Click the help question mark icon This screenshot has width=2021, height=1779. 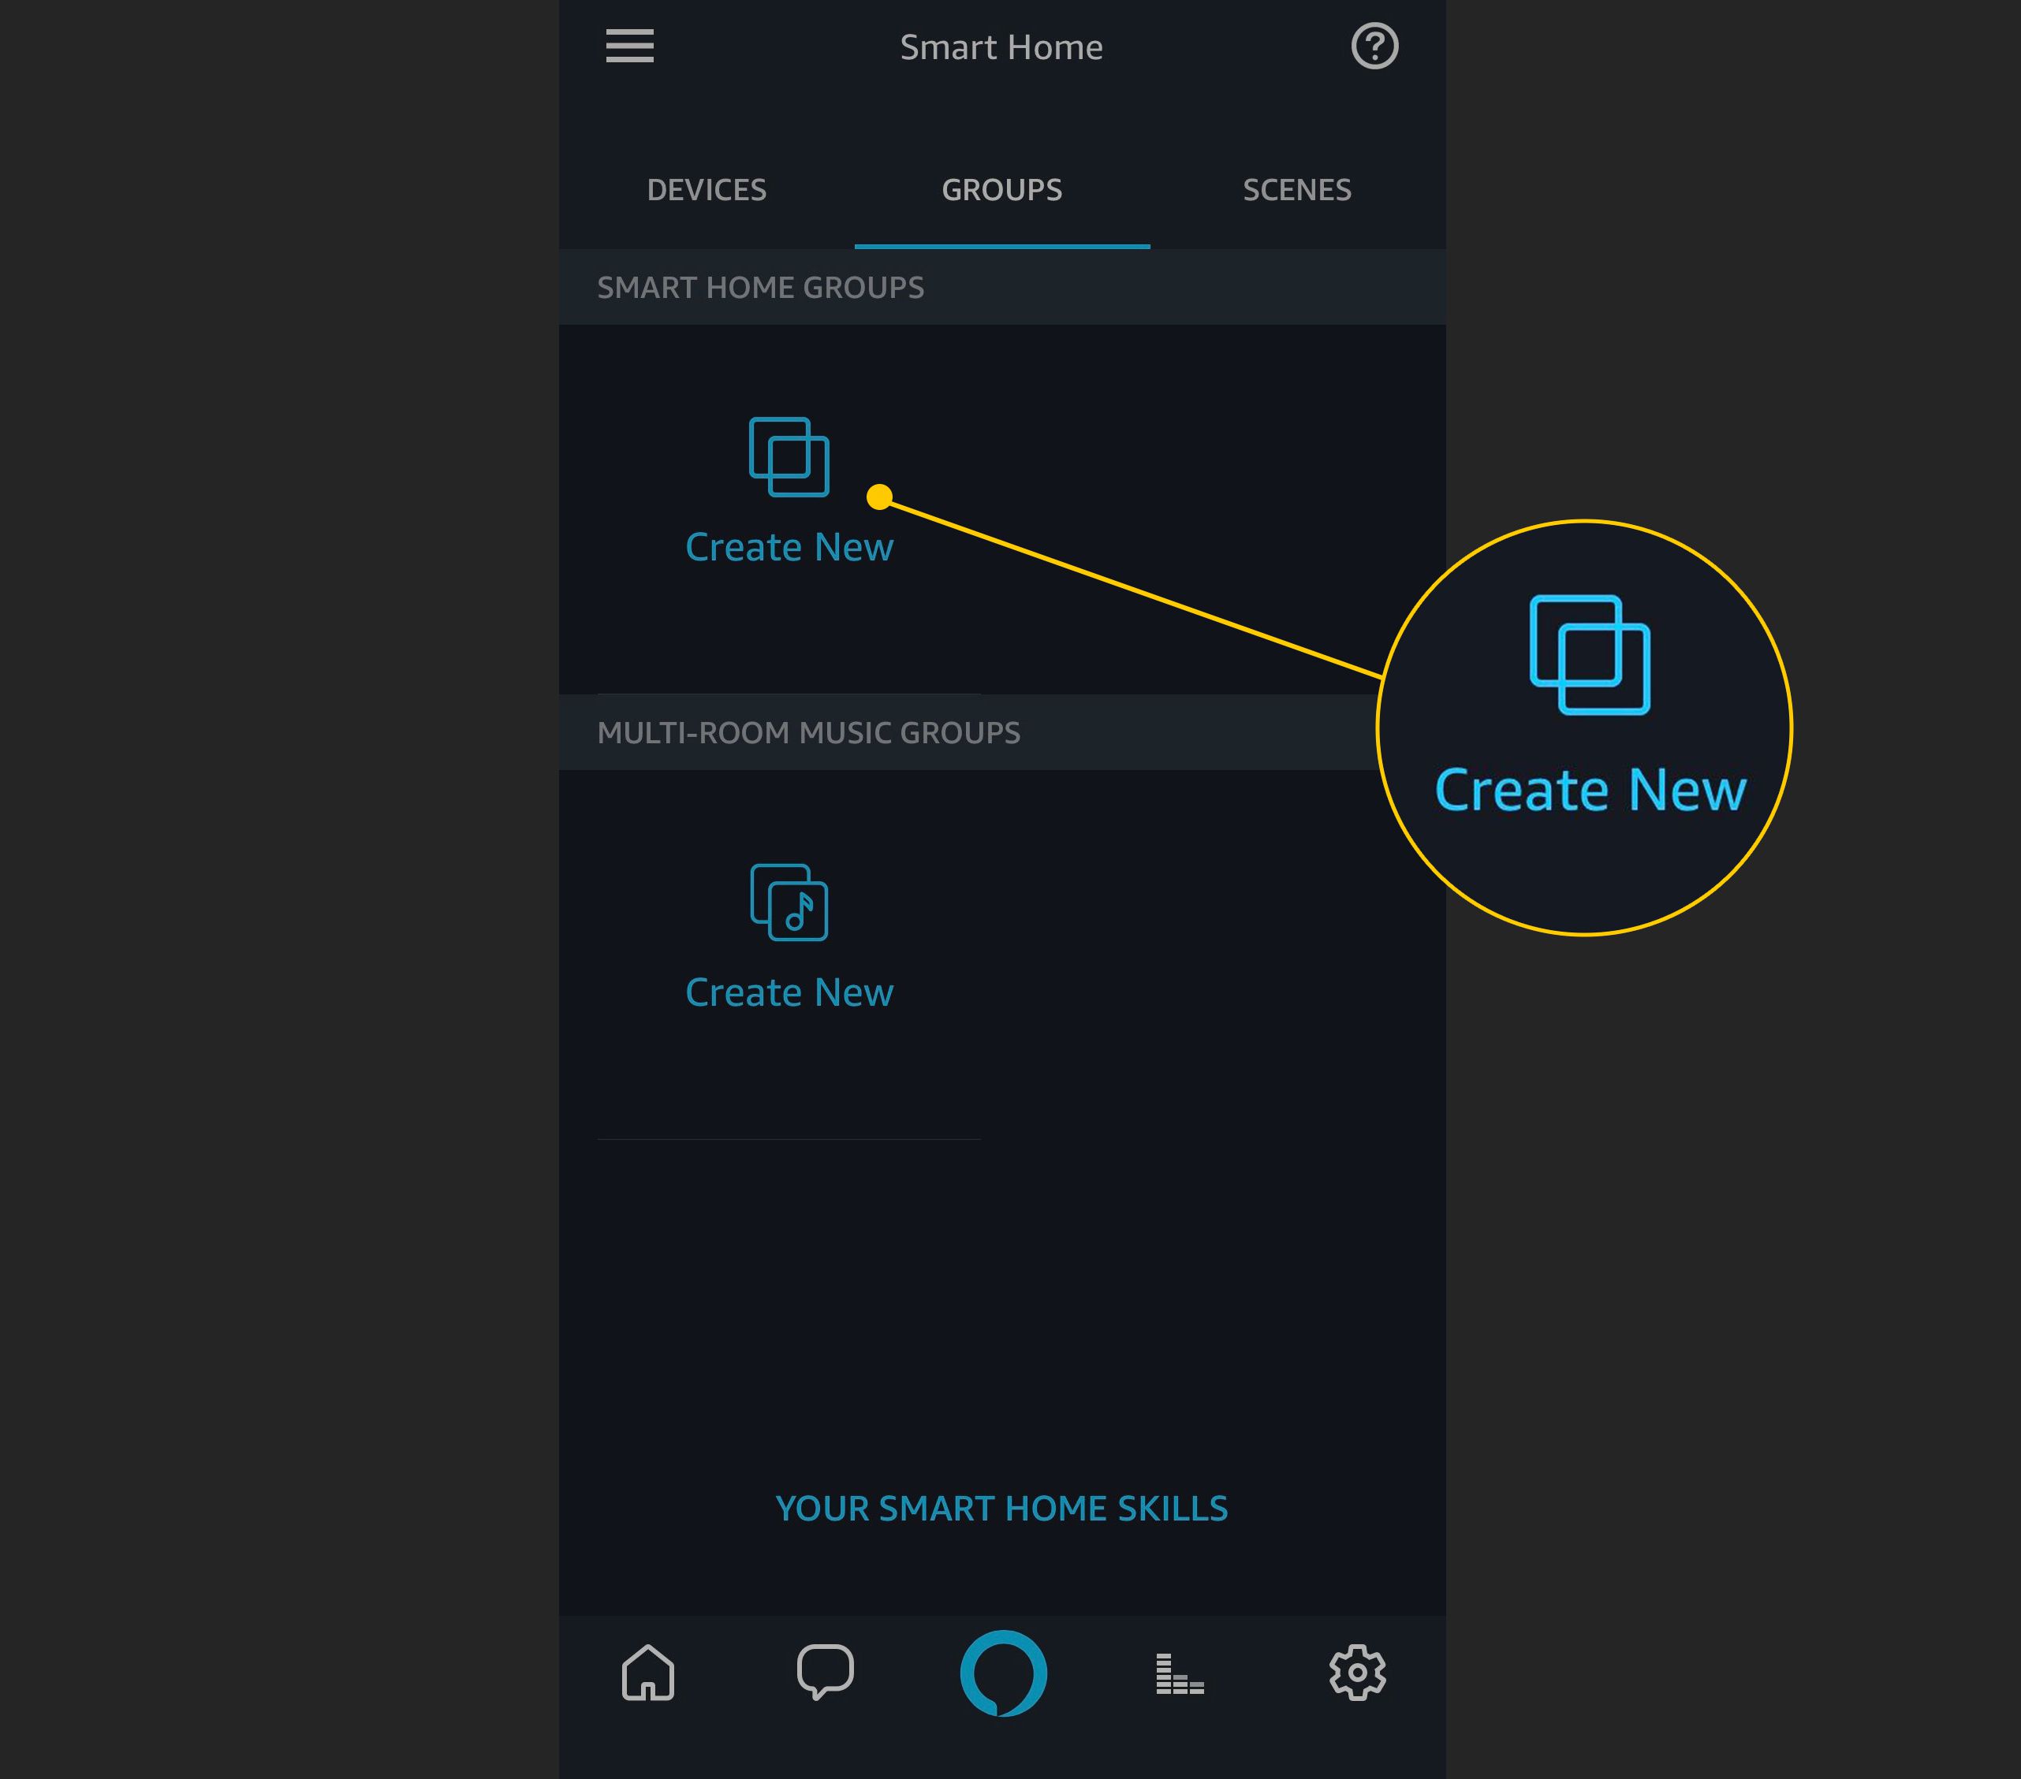tap(1375, 45)
